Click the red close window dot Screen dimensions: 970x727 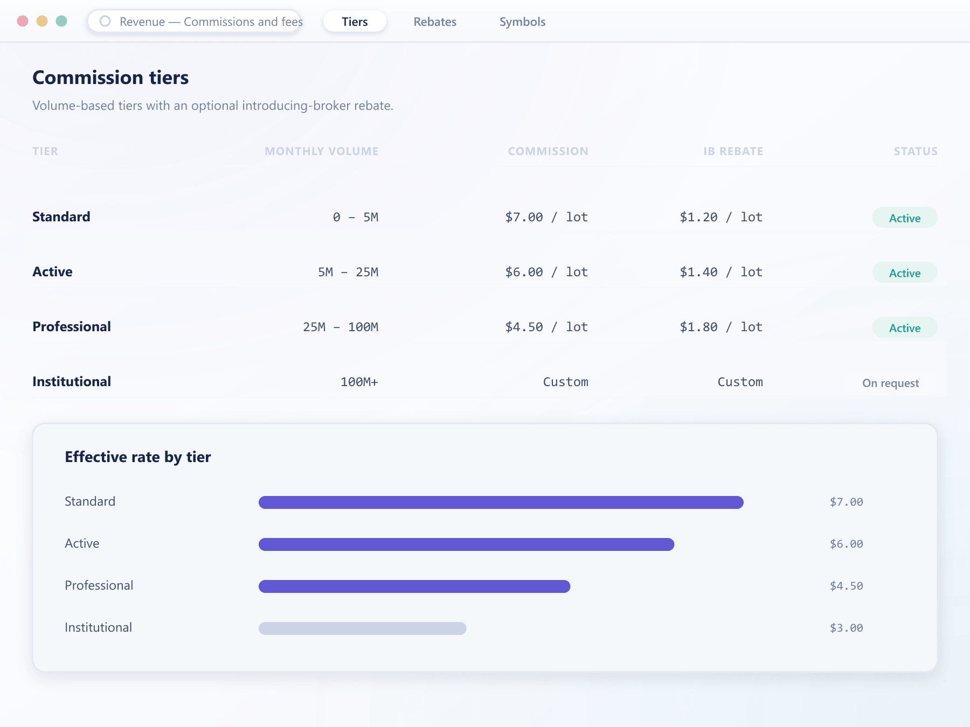point(23,21)
